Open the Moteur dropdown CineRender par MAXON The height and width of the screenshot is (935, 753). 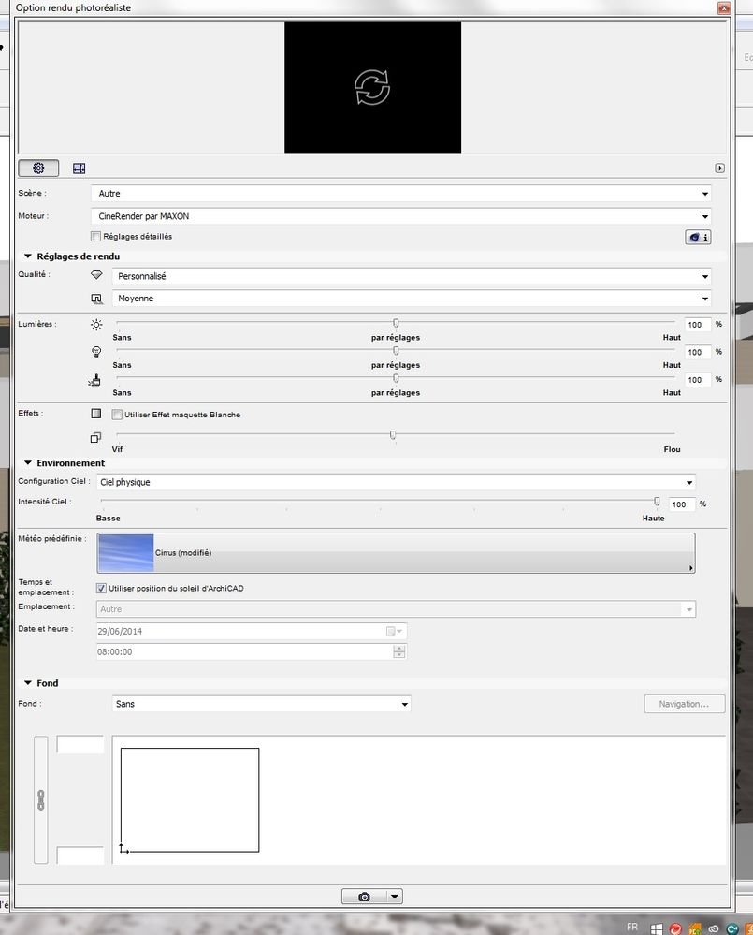coord(401,216)
